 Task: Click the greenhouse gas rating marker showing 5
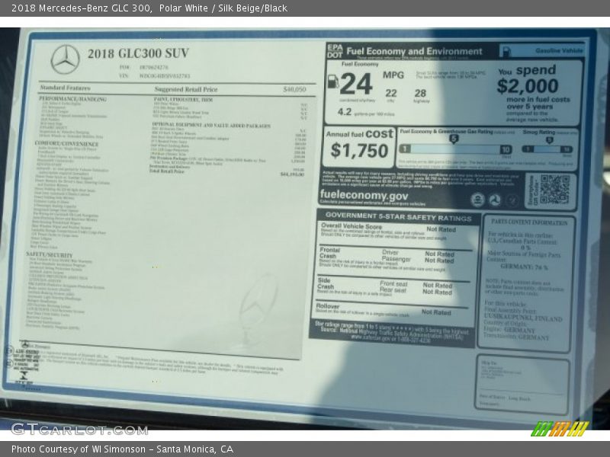[x=453, y=139]
